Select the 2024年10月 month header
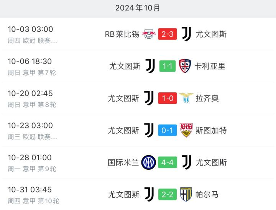 [x=138, y=8]
